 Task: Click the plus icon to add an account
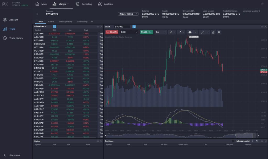tap(37, 14)
